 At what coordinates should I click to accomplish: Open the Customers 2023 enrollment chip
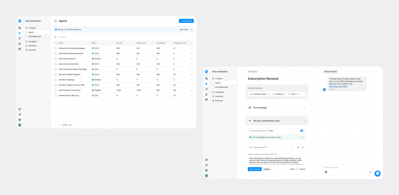click(x=259, y=94)
